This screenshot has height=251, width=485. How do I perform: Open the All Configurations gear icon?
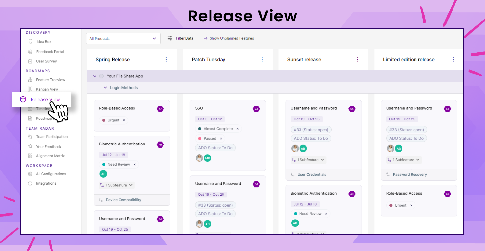pos(30,174)
